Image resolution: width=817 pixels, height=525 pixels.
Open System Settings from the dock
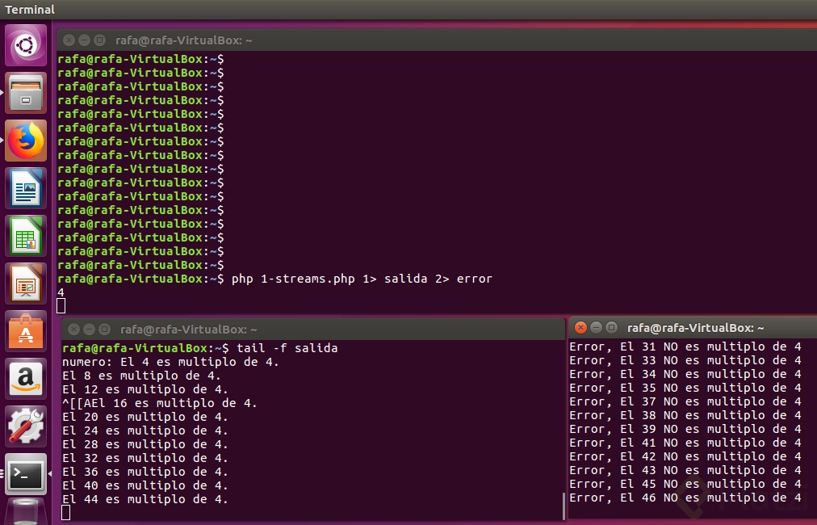tap(27, 426)
